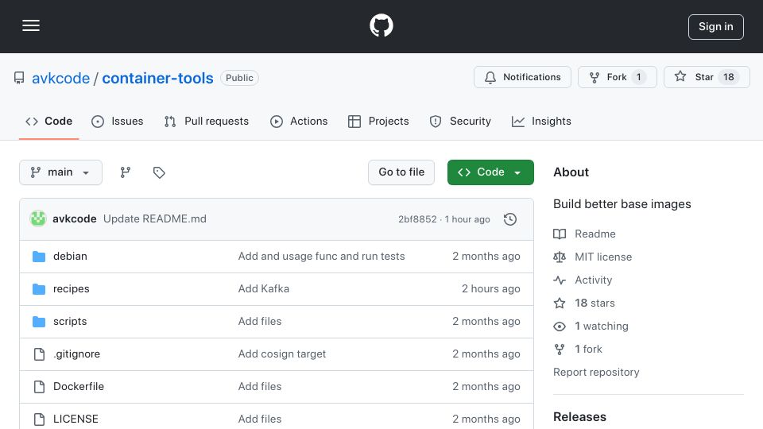Open the container-tools repository link

tap(157, 78)
